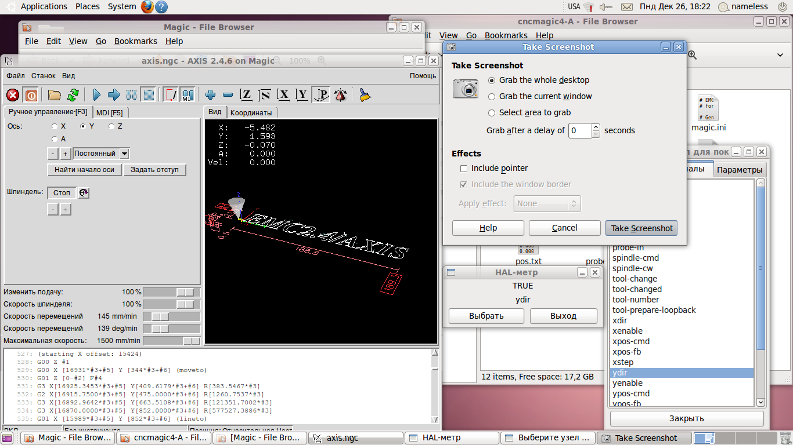Choose 'Grab the whole desktop' option

(x=492, y=81)
